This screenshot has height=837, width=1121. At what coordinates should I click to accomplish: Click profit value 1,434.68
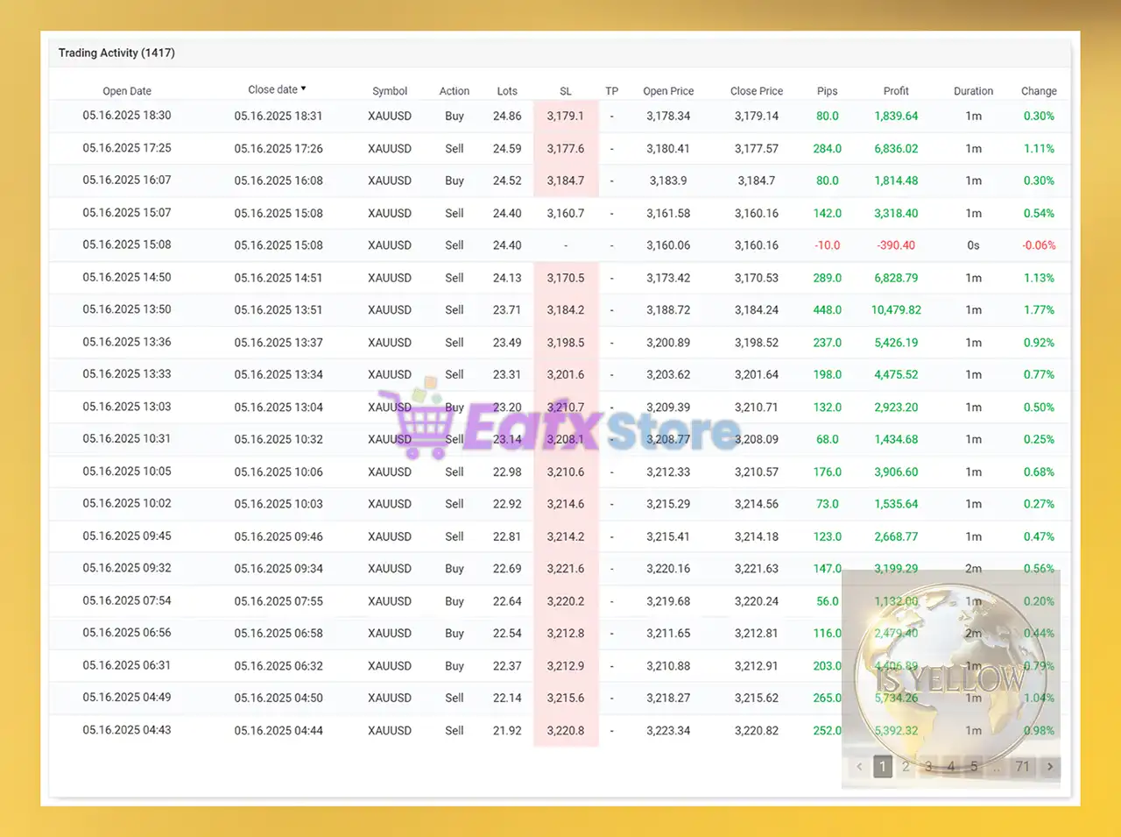(x=896, y=440)
